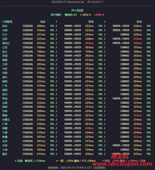Image resolution: width=155 pixels, height=170 pixels.
Task: Click the red ">20%: 0" summary value
Action: 99,15
